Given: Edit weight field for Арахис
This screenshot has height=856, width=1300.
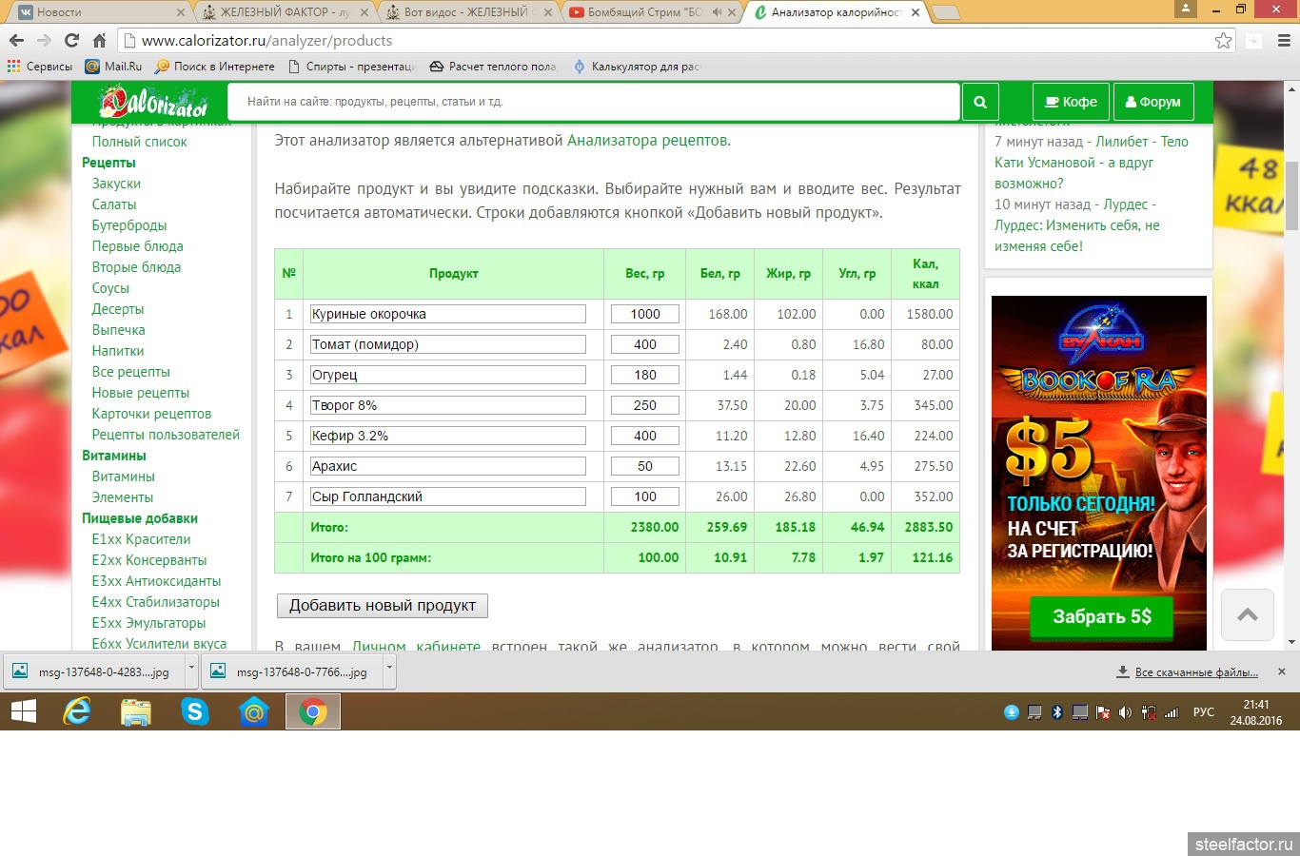Looking at the screenshot, I should click(x=645, y=466).
